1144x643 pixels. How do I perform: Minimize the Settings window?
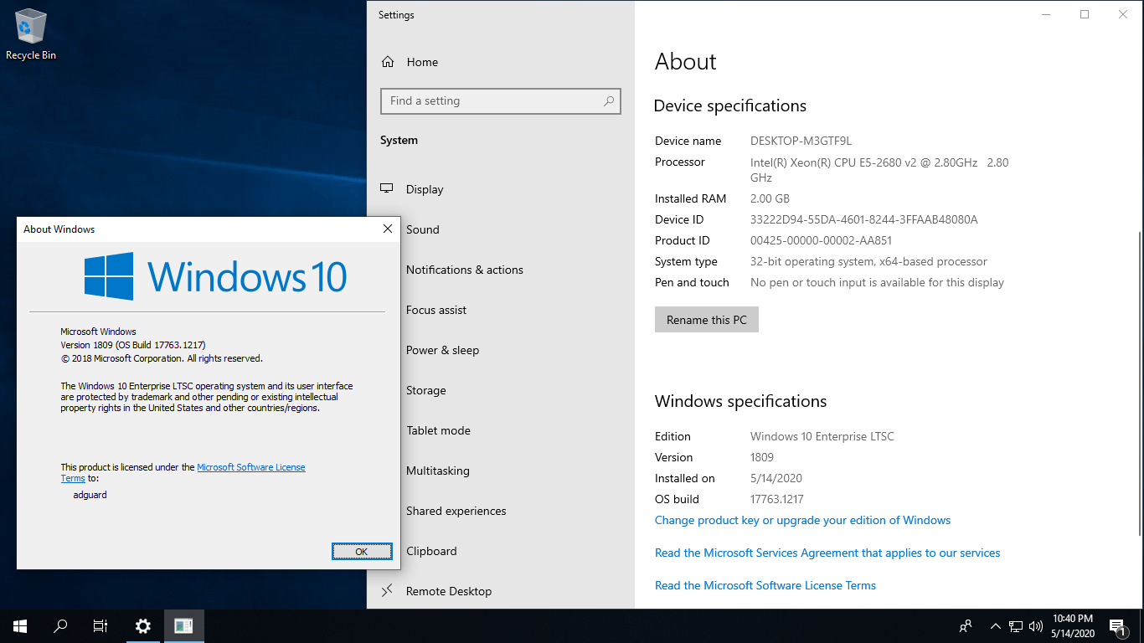click(1046, 14)
